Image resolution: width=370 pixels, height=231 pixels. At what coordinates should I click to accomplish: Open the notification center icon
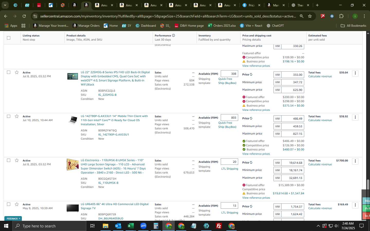[362, 226]
